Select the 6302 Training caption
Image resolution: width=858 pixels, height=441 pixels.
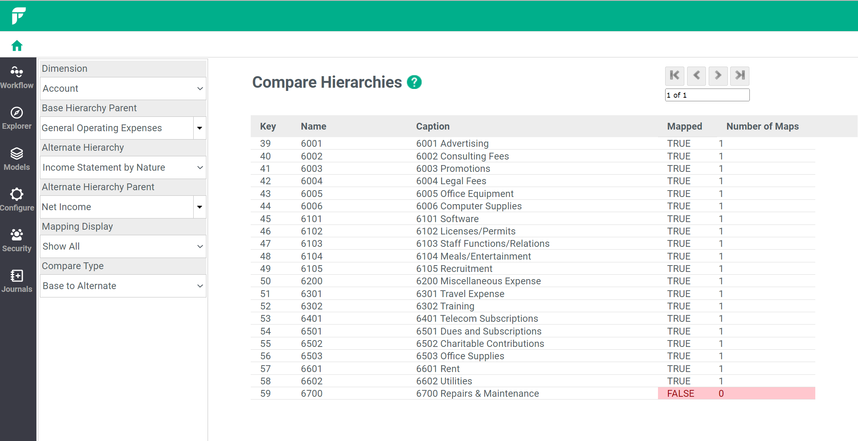point(445,306)
